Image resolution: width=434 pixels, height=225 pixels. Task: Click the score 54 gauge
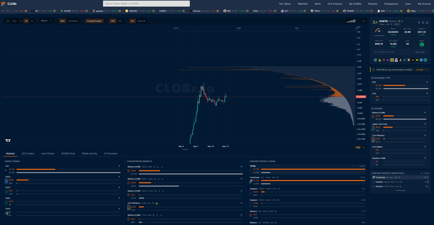click(x=379, y=31)
